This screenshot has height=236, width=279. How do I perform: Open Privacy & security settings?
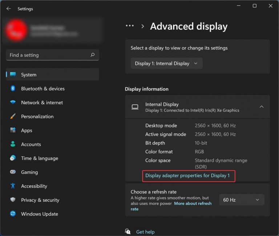[x=40, y=200]
